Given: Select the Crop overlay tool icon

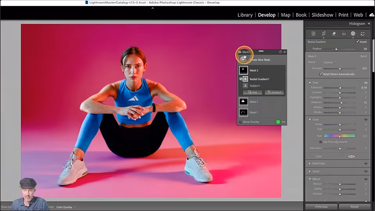Looking at the screenshot, I should (x=323, y=34).
